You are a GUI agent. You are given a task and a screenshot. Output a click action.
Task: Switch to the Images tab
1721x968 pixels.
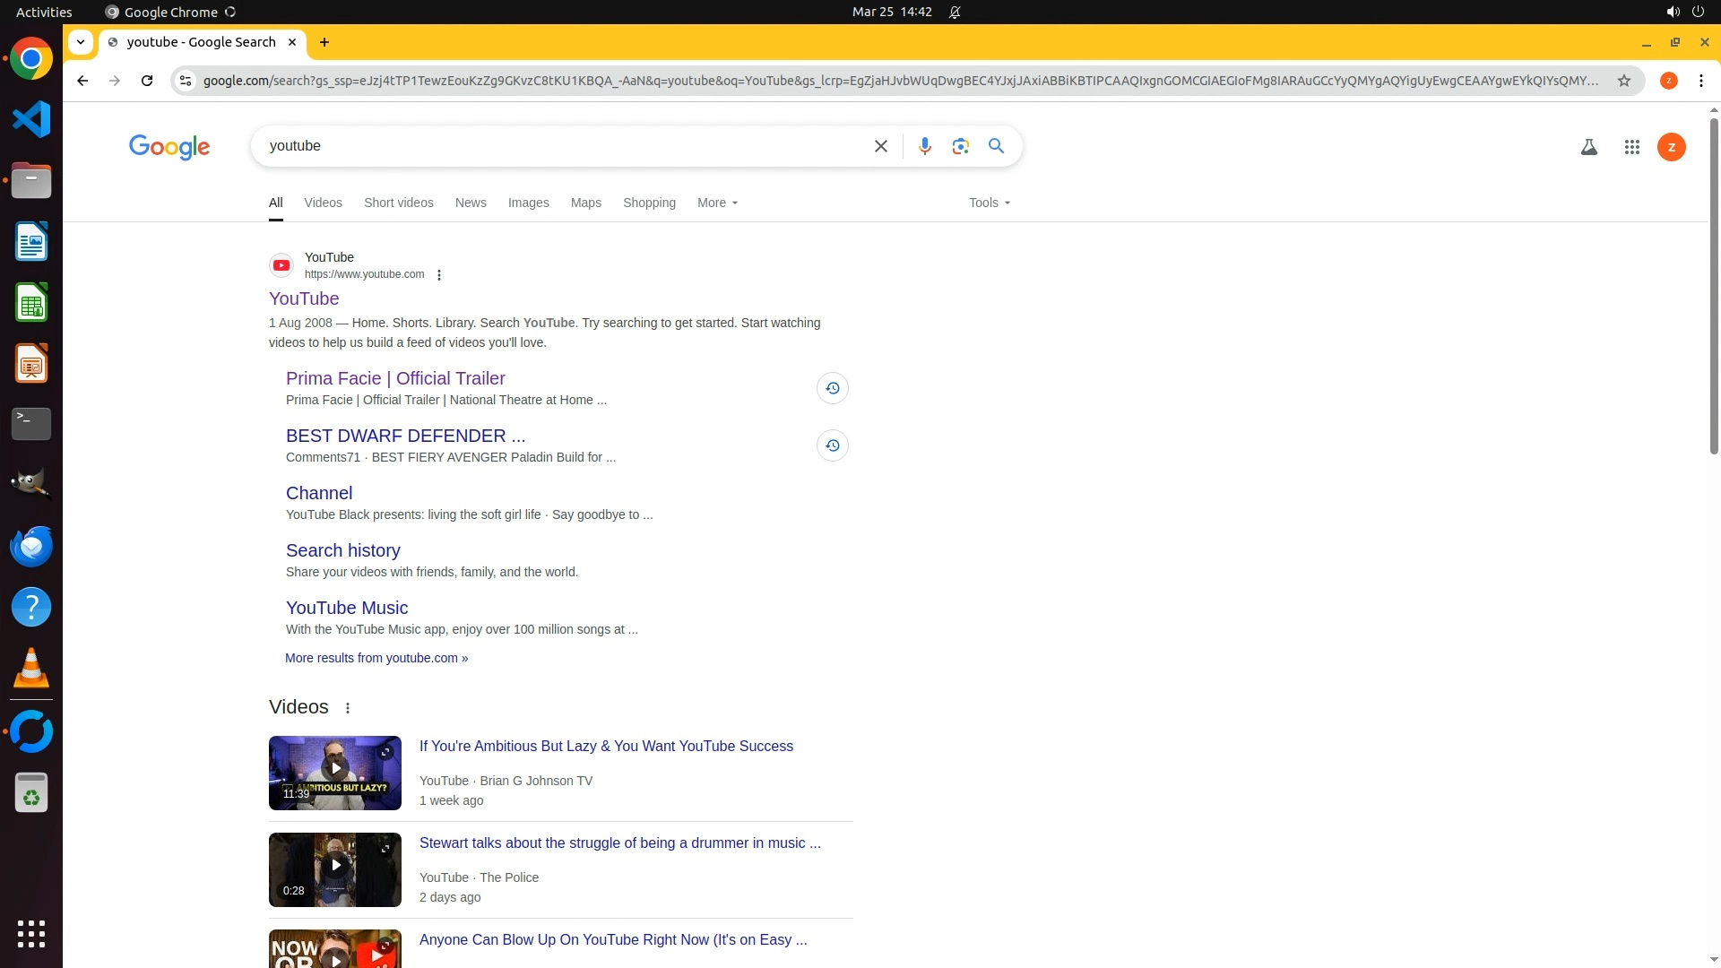528,203
